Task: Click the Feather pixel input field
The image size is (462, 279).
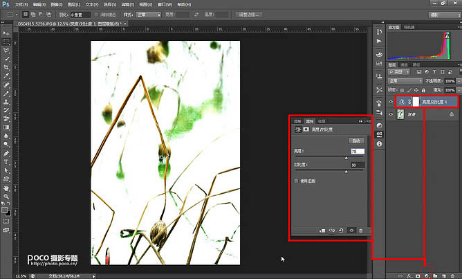Action: pos(80,15)
